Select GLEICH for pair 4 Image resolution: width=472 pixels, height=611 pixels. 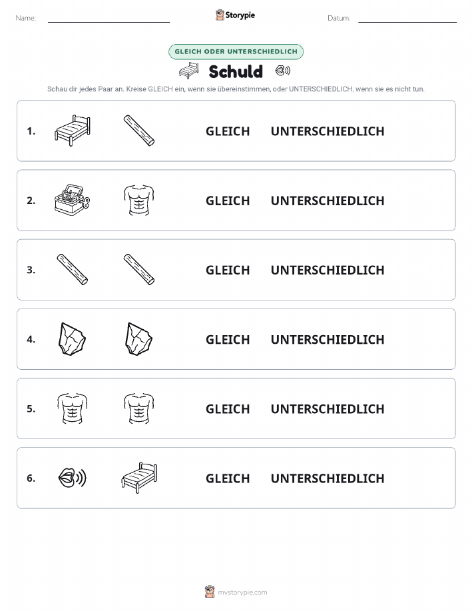[x=228, y=339]
